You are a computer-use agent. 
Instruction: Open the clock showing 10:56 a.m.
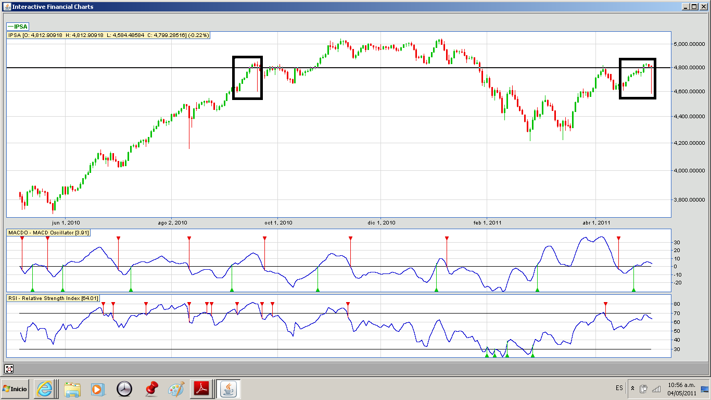coord(681,389)
